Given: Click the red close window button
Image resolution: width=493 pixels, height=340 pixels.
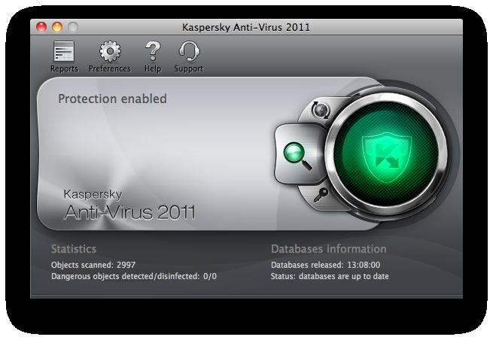Looking at the screenshot, I should click(x=41, y=27).
